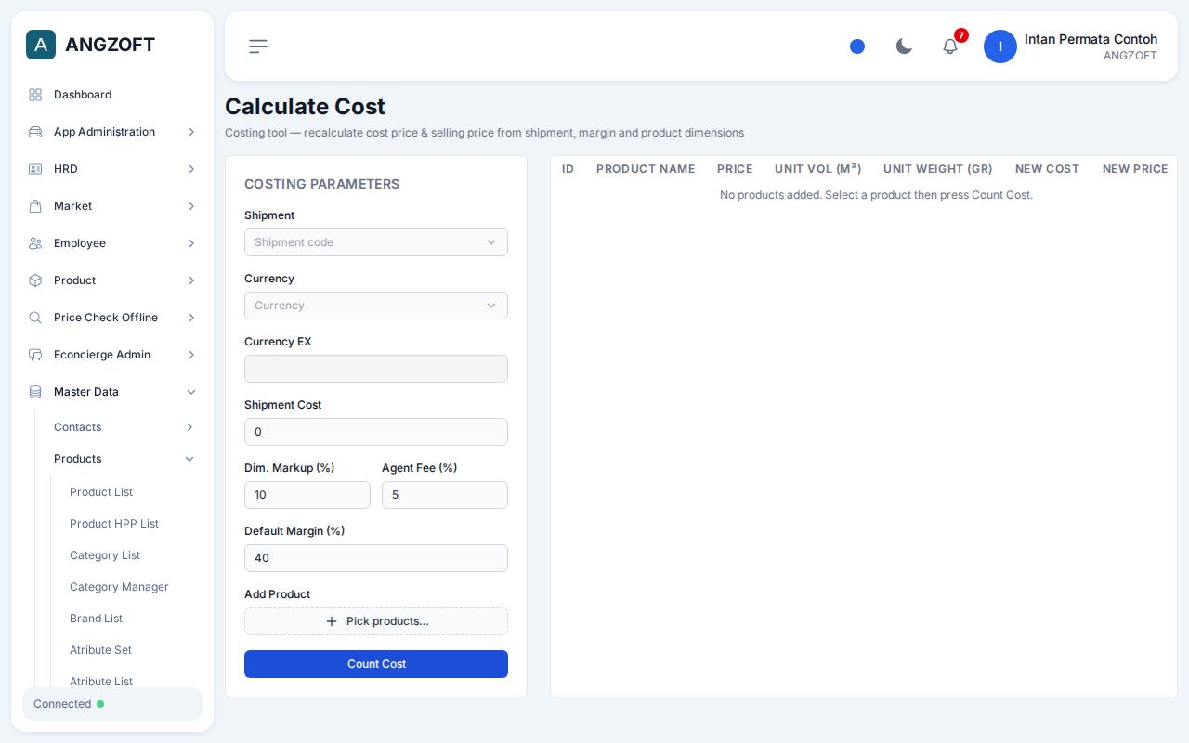Open the Shipment code dropdown
The image size is (1189, 743).
point(376,242)
